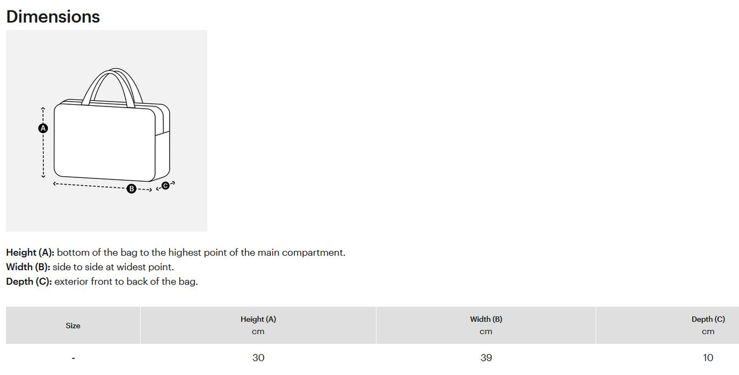Click the width value 39
The width and height of the screenshot is (739, 375).
pyautogui.click(x=486, y=358)
